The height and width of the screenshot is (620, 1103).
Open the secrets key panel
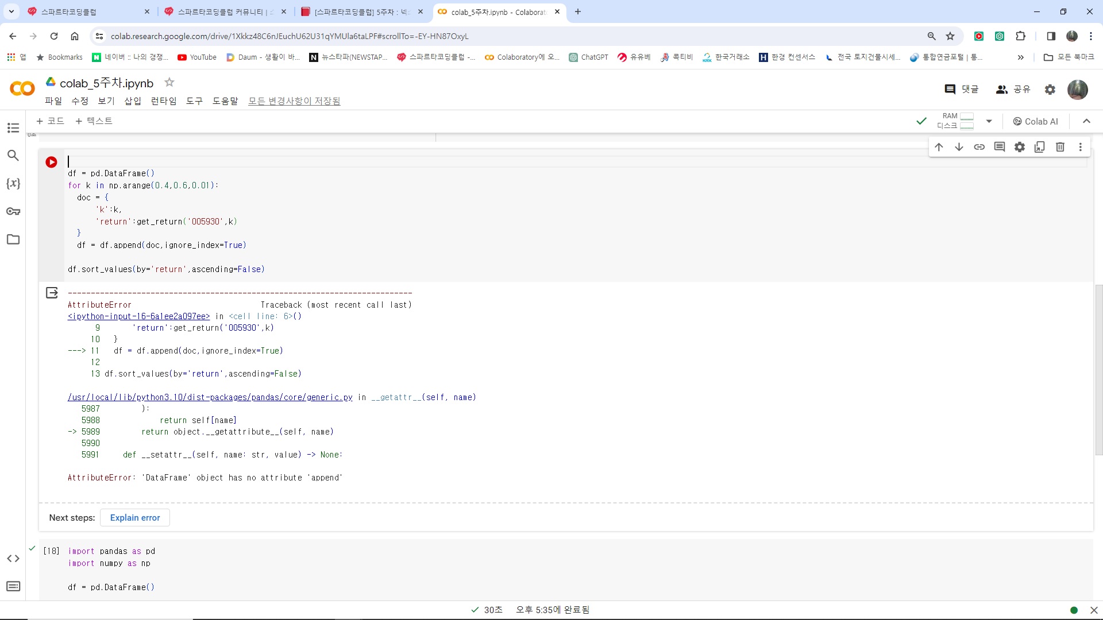(13, 211)
